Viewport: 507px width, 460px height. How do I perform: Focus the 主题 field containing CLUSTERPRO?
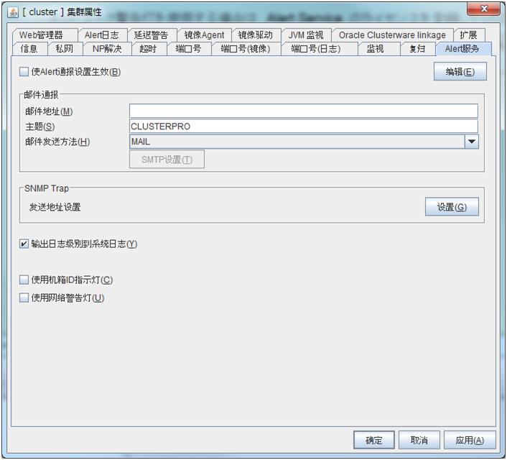pos(303,126)
